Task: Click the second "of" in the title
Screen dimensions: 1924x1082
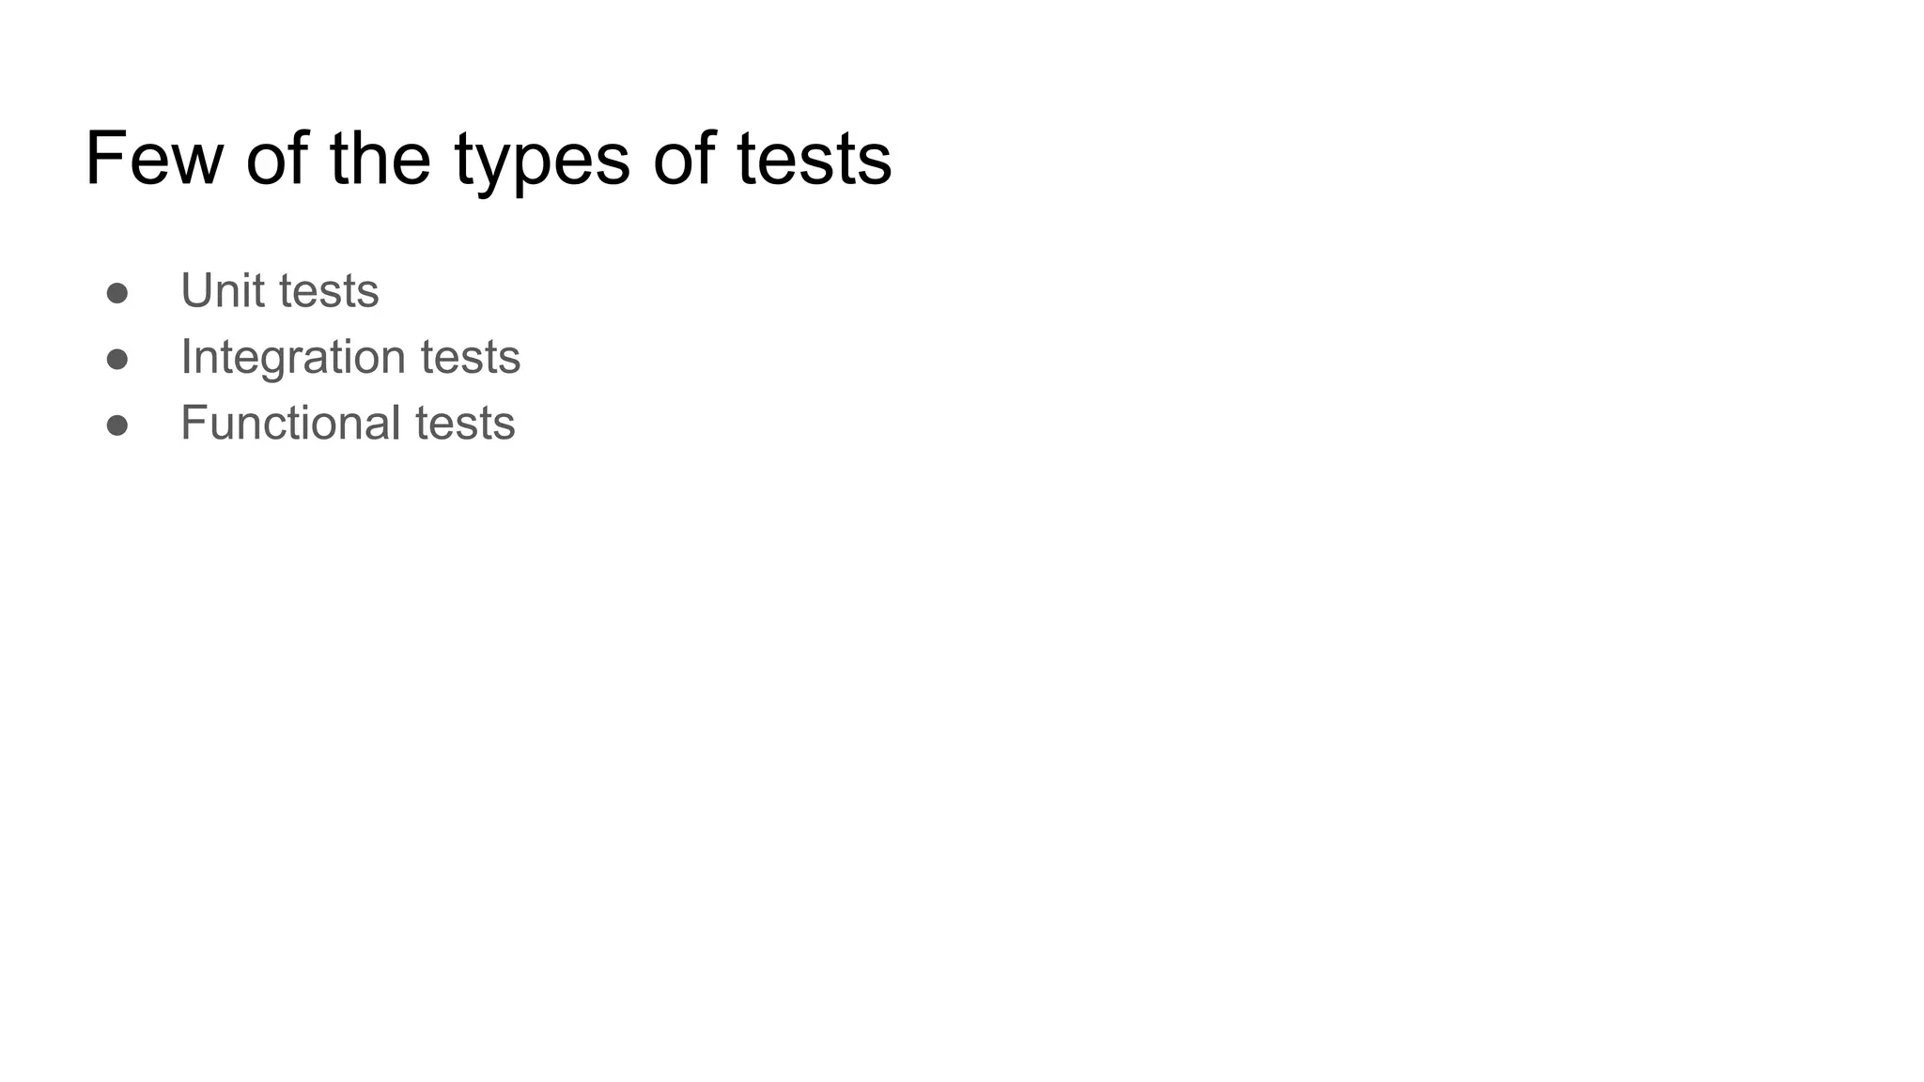Action: coord(684,159)
